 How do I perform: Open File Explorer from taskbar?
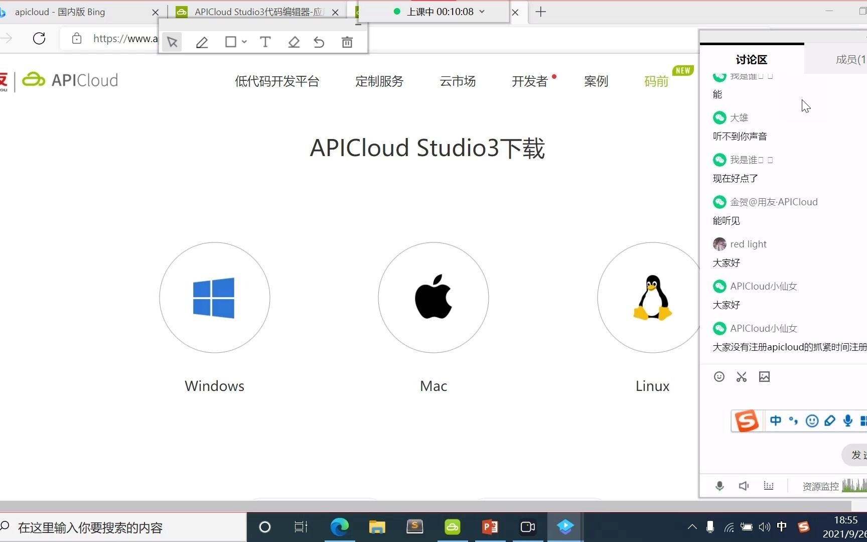tap(377, 527)
